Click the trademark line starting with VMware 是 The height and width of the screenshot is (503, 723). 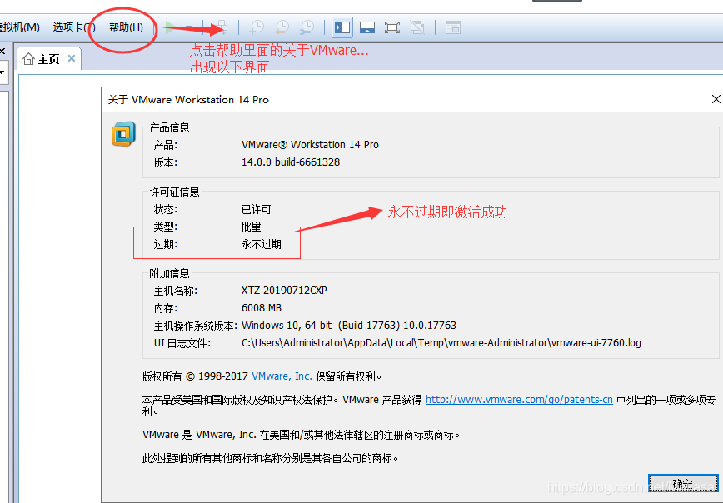(301, 435)
